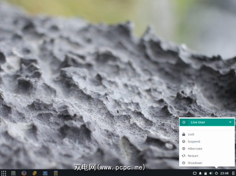Viewport: 236px width, 176px height.
Task: Open notifications bell in tray
Action: click(200, 173)
